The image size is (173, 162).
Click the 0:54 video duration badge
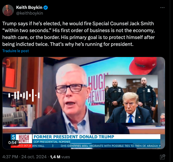coord(12,143)
